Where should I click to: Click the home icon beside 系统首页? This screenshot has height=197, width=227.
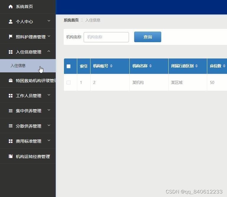[x=11, y=6]
